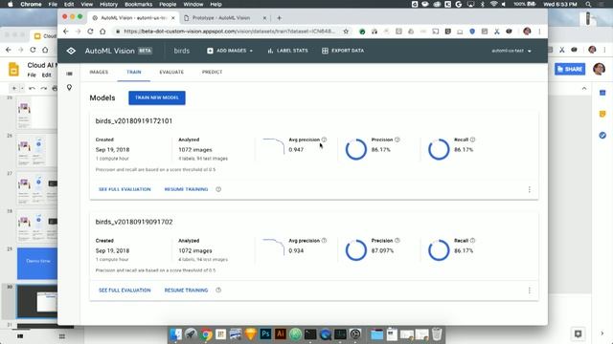Click Avg precision help icon in second model
Viewport: 613px width, 344px height.
tap(324, 240)
